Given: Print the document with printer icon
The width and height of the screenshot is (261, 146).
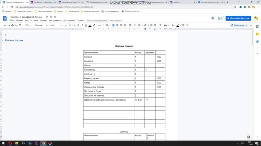Looking at the screenshot, I should point(13,25).
